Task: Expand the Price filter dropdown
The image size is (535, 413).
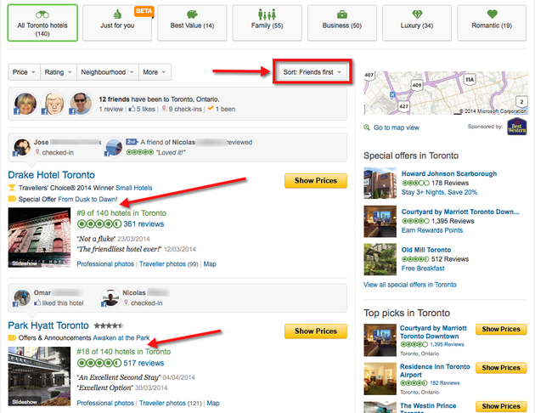Action: click(22, 72)
